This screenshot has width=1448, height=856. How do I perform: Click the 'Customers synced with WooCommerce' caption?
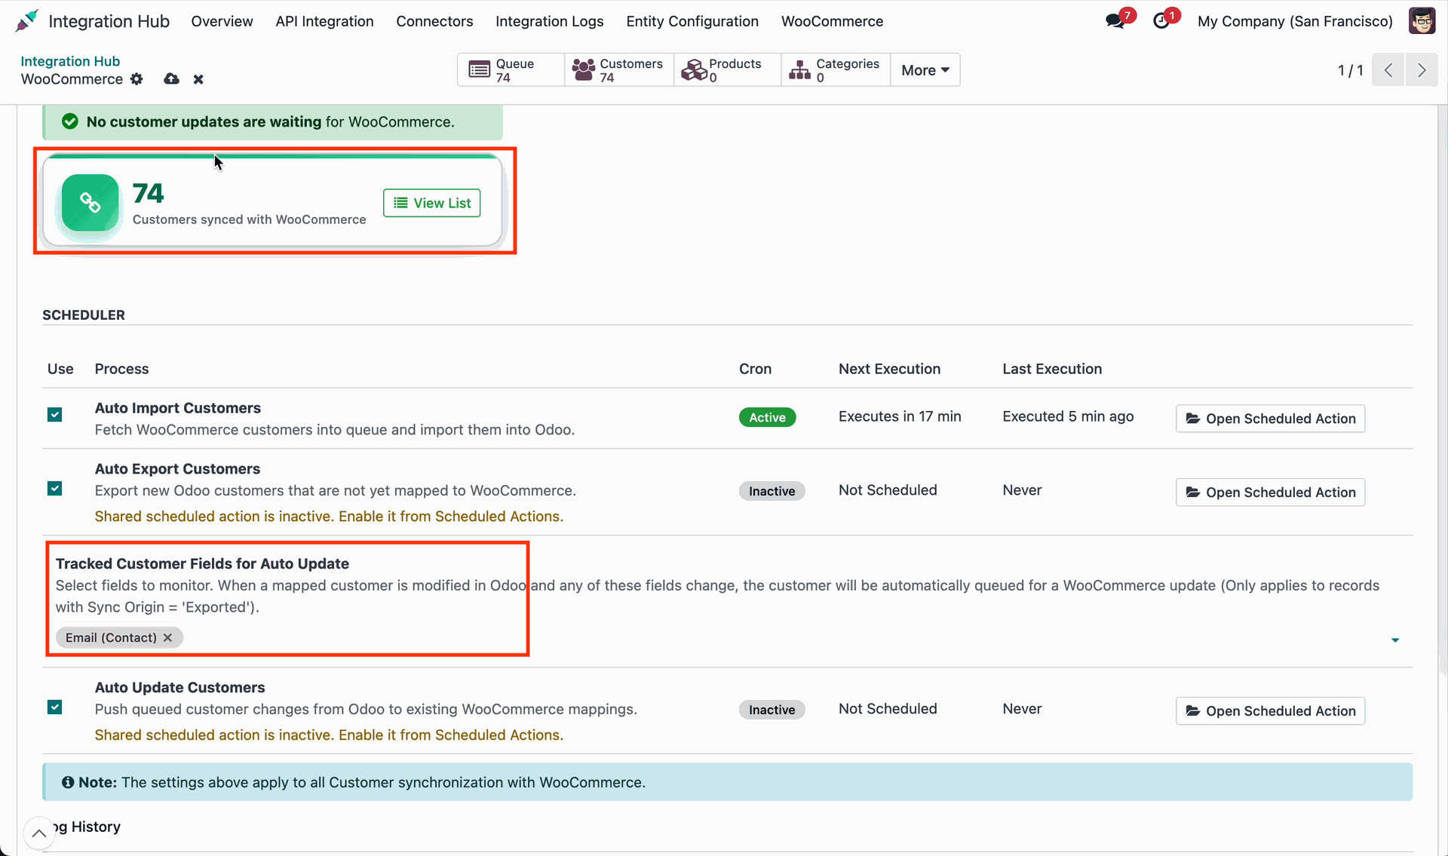pyautogui.click(x=249, y=219)
